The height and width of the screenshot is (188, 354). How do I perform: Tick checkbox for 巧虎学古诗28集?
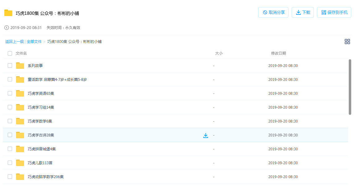10,135
